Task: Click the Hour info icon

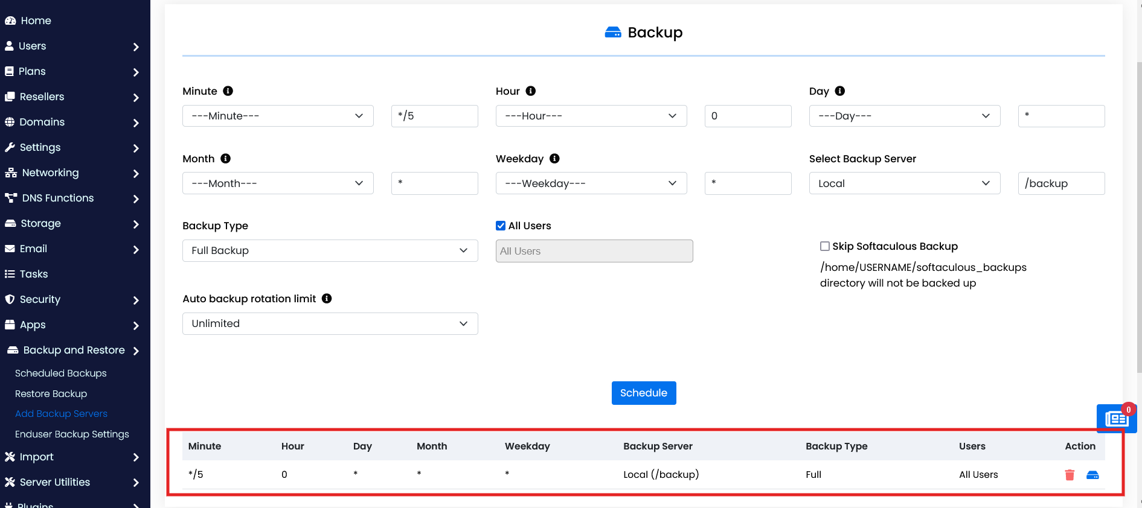Action: coord(531,91)
